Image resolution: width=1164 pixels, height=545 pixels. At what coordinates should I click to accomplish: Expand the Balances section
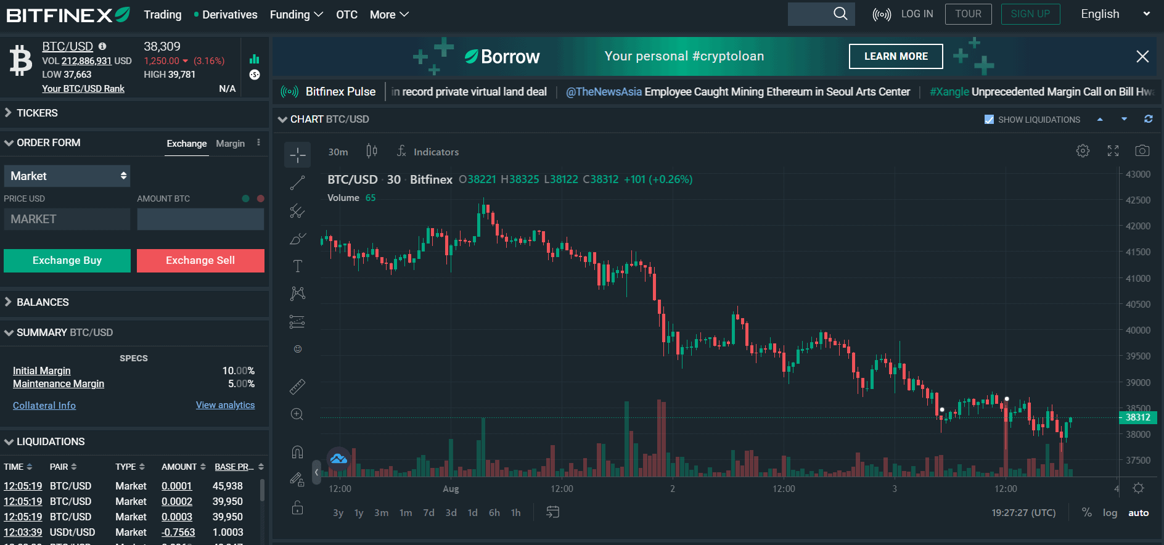[x=43, y=302]
